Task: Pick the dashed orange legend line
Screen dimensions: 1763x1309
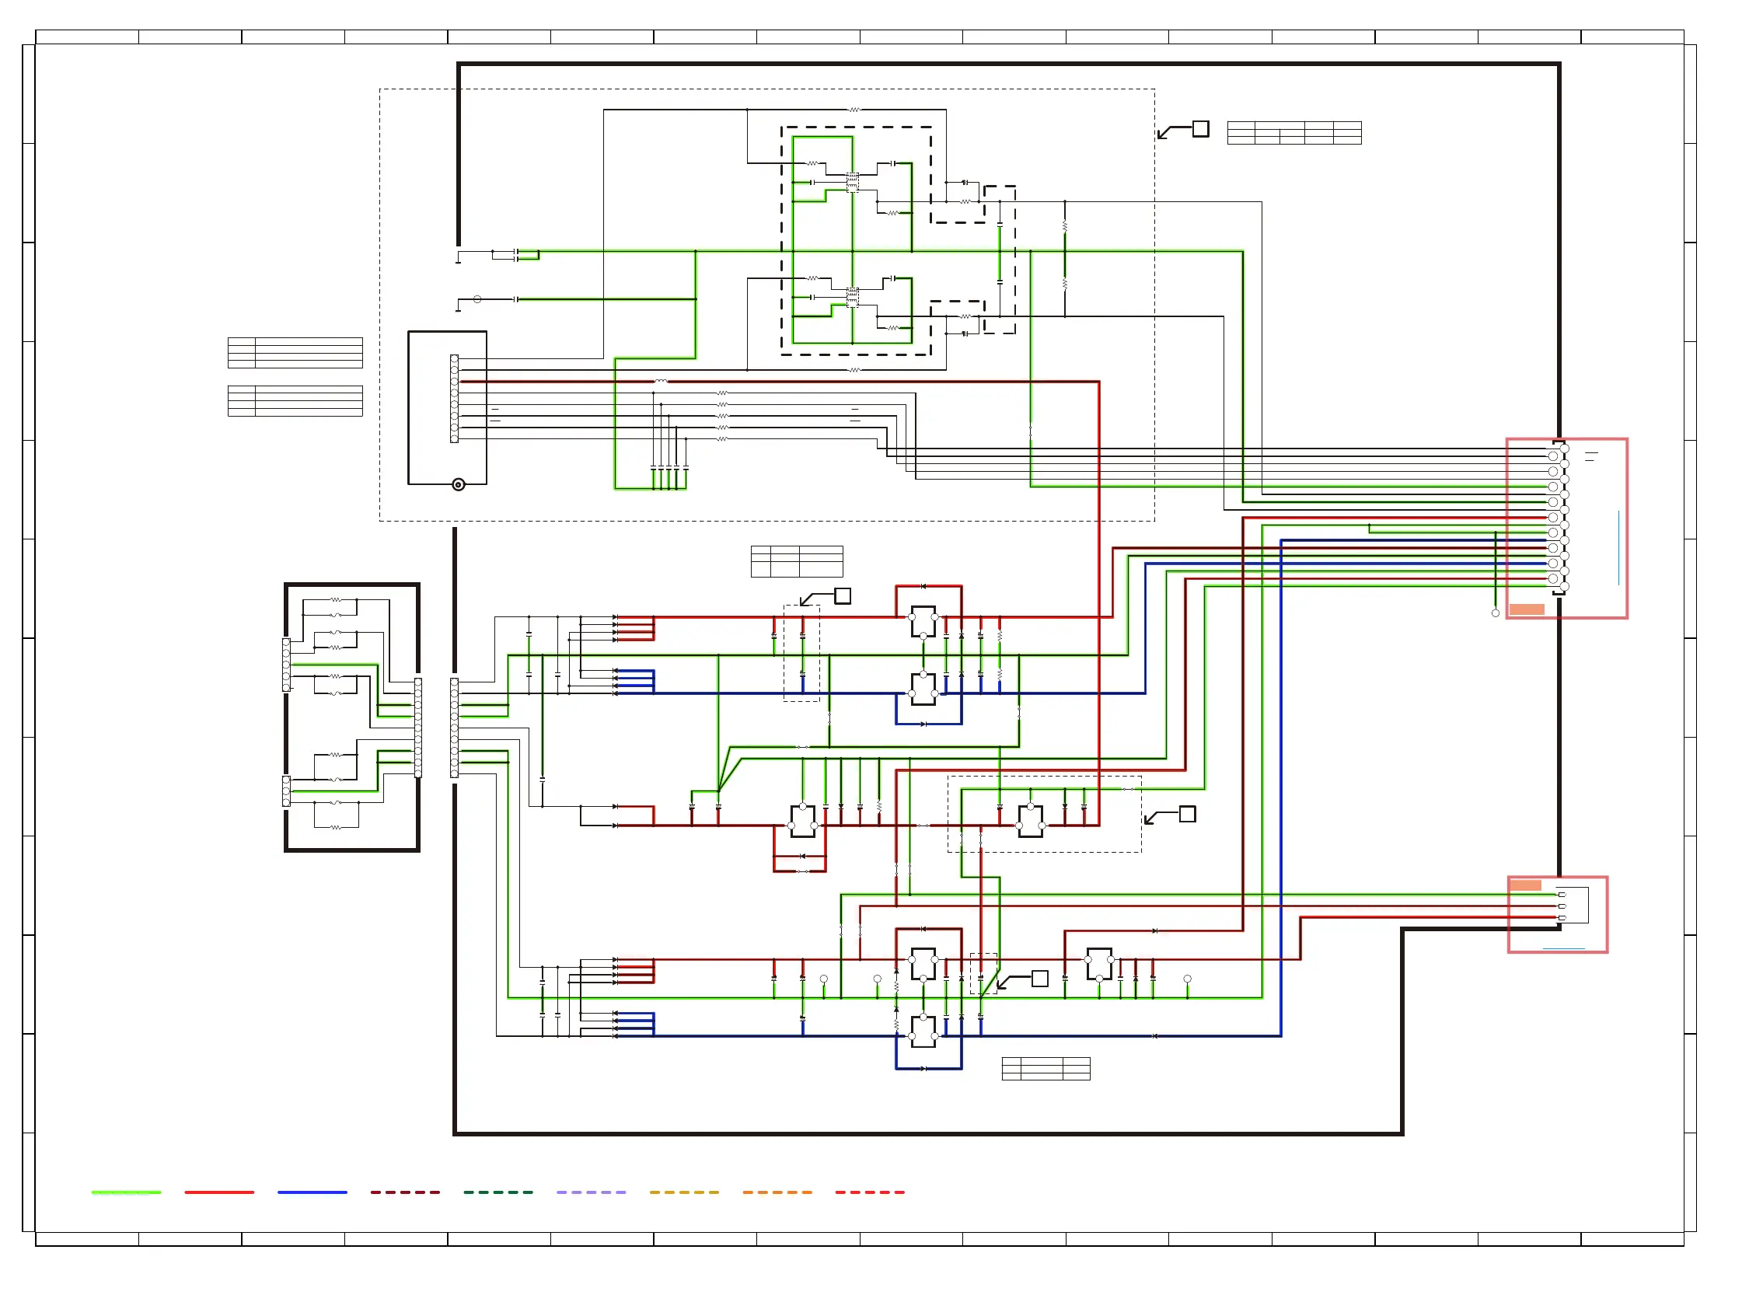Action: tap(777, 1192)
